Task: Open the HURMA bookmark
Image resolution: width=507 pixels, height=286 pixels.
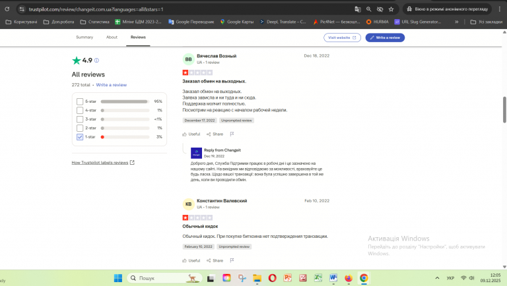Action: [378, 22]
